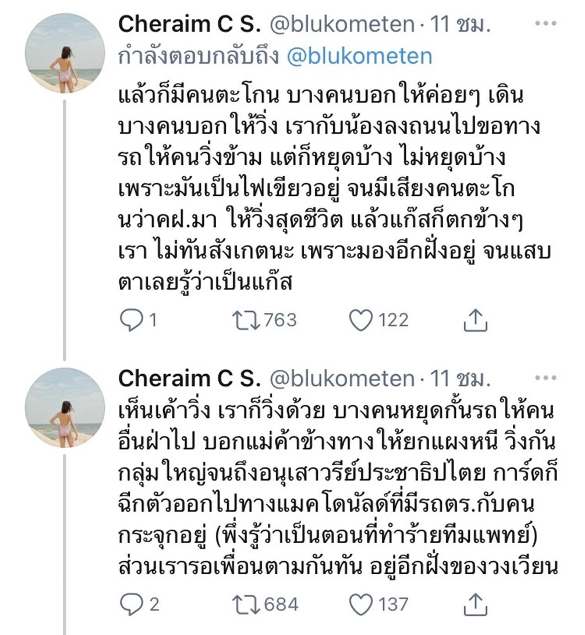
Task: Share the first tweet
Action: point(475,320)
